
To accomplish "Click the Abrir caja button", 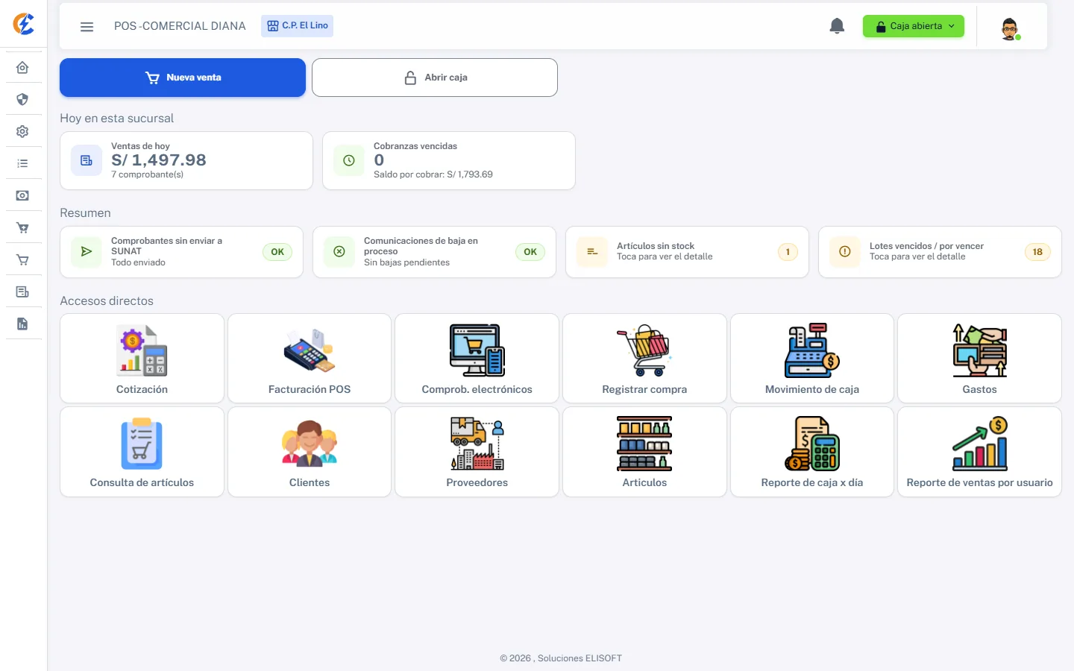I will pyautogui.click(x=435, y=78).
